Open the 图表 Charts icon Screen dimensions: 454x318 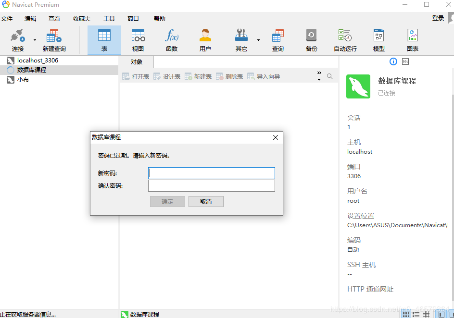(x=412, y=39)
